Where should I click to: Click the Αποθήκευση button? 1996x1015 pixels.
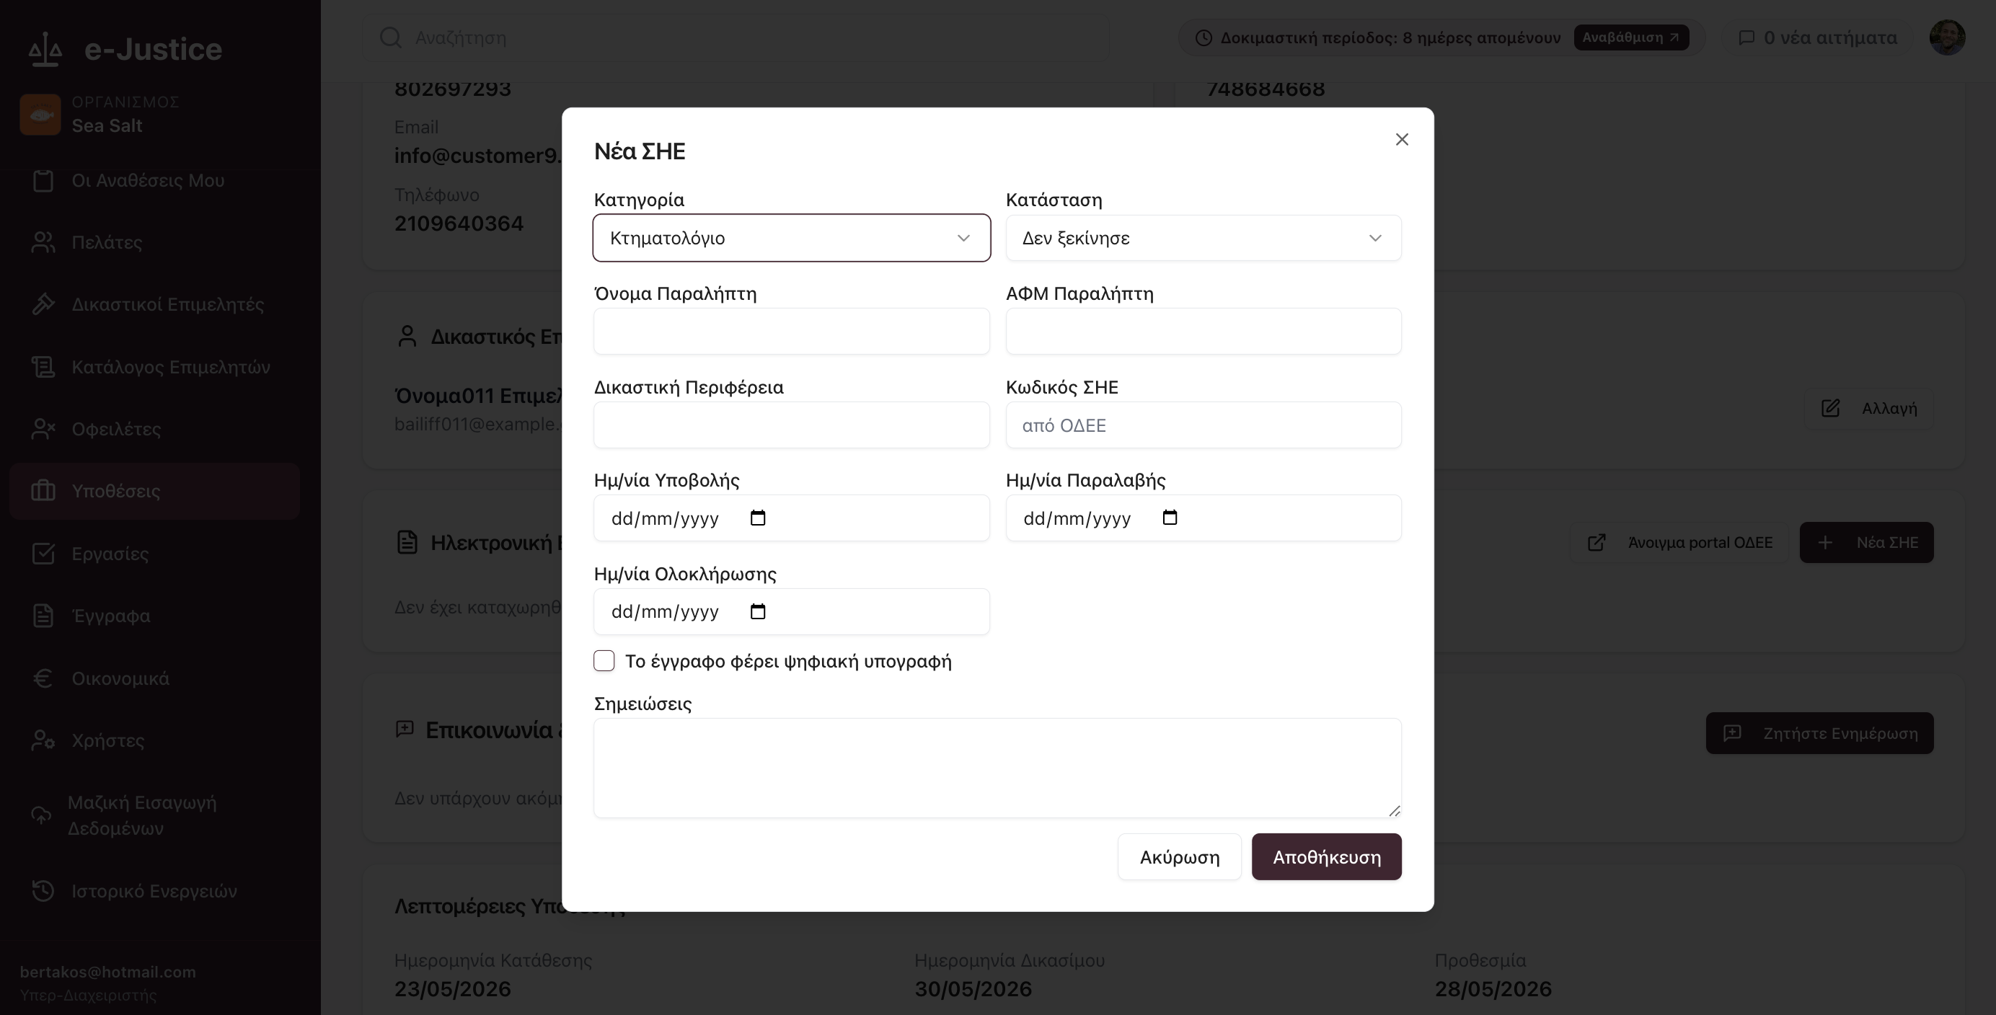click(x=1327, y=857)
